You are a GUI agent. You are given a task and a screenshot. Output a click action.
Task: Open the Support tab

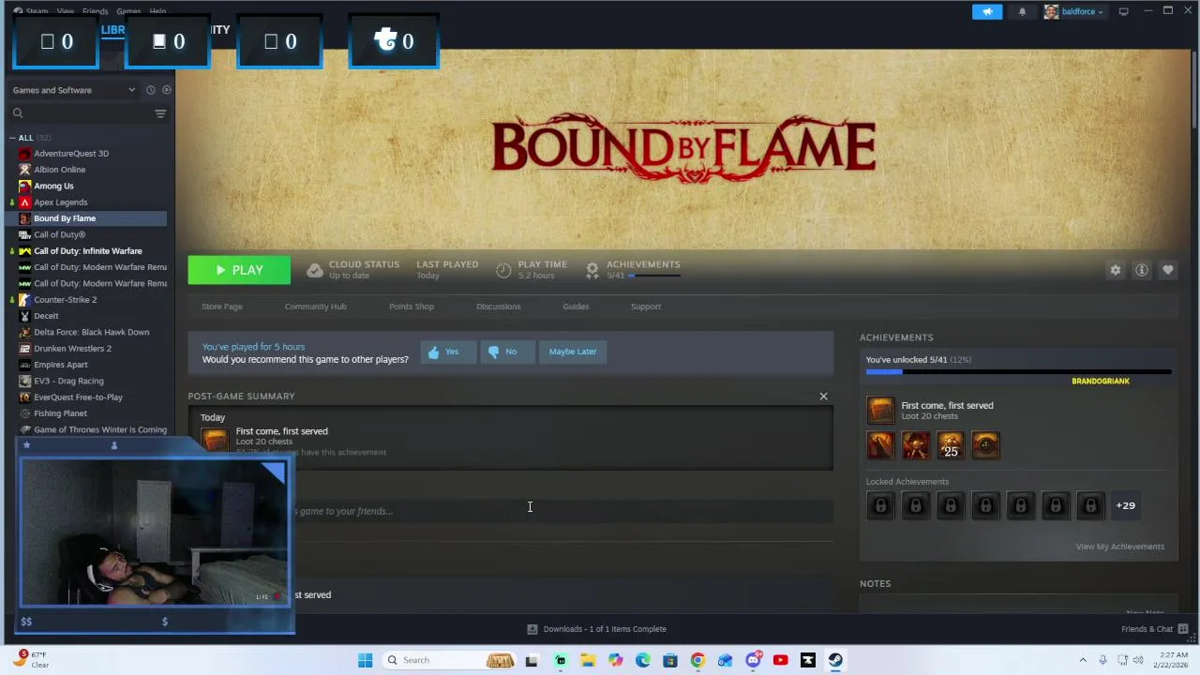[646, 307]
